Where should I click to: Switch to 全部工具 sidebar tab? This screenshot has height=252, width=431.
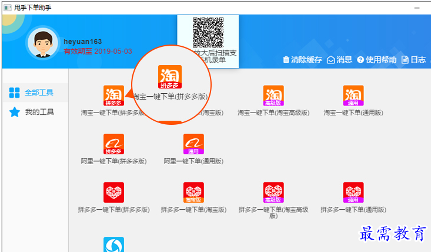35,93
